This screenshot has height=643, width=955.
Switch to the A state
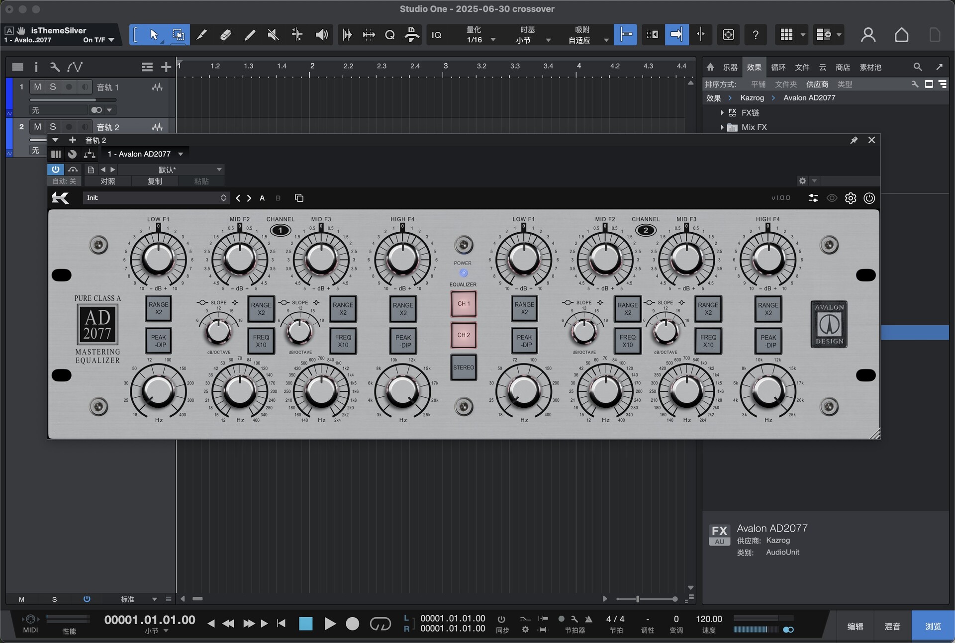point(262,198)
